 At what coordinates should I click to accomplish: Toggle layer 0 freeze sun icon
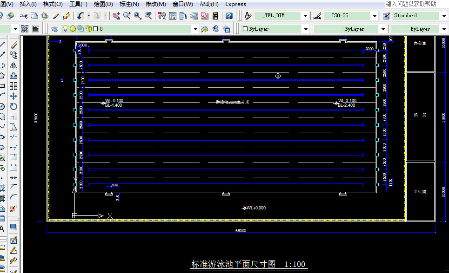(73, 29)
